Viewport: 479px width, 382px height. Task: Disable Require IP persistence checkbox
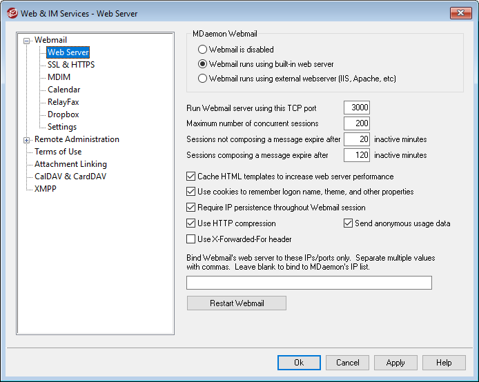[191, 208]
